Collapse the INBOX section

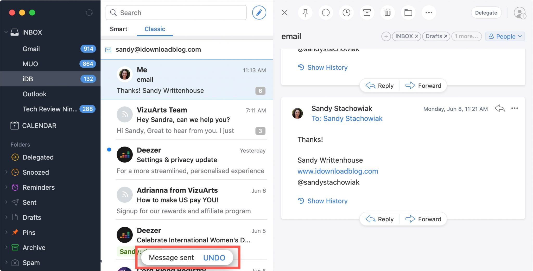pos(6,32)
